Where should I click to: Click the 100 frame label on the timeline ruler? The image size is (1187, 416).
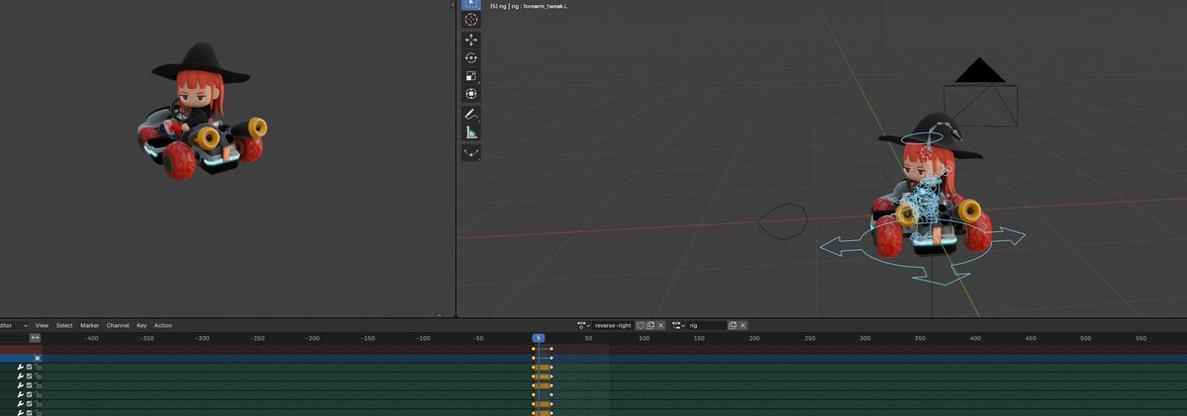(643, 338)
